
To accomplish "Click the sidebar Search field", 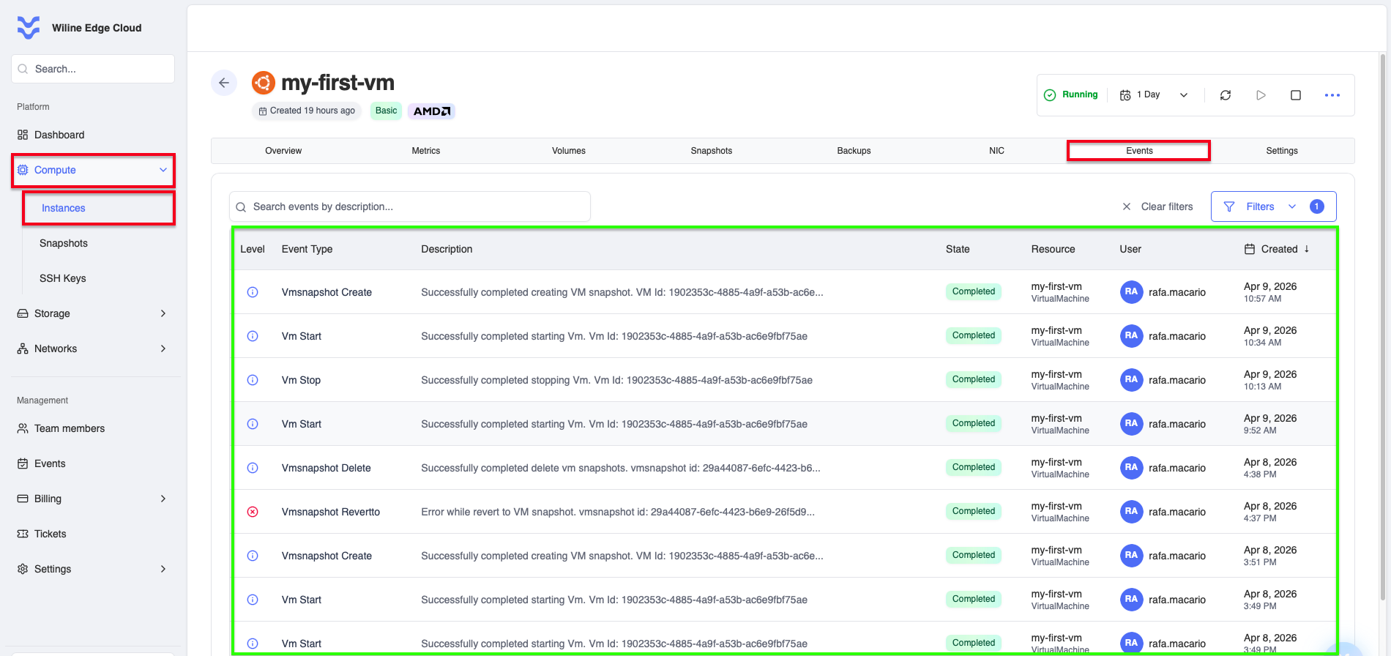I will tap(93, 69).
